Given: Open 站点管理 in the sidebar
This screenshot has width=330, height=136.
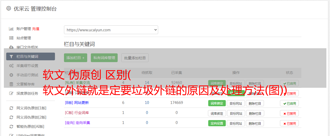Looking at the screenshot, I should coord(24,38).
